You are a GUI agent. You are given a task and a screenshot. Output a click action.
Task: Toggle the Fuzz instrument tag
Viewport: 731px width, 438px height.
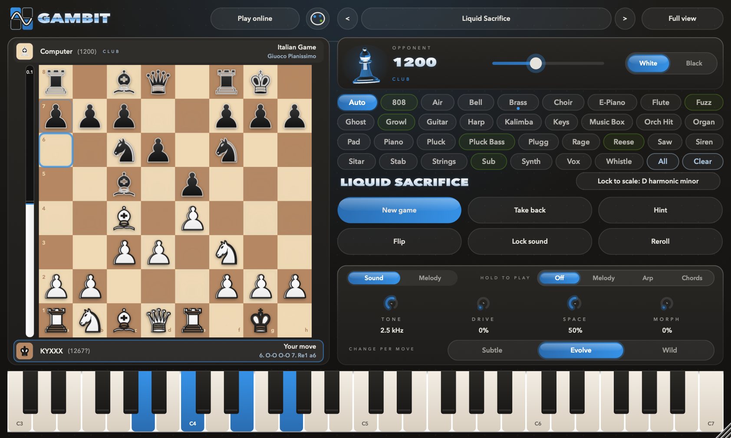703,102
